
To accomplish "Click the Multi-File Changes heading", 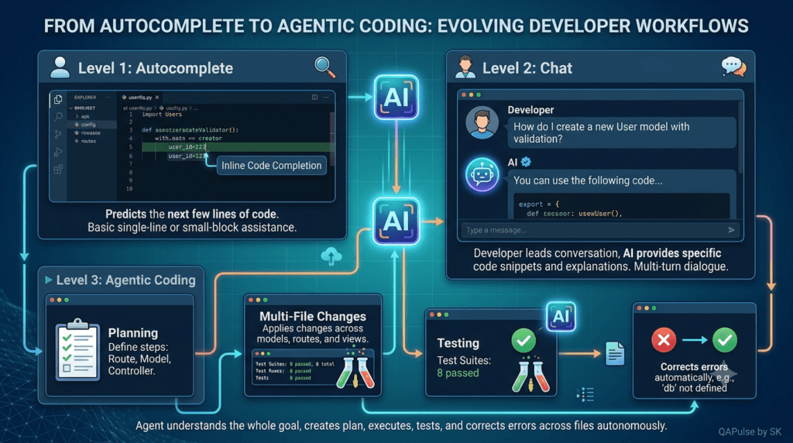I will click(313, 316).
